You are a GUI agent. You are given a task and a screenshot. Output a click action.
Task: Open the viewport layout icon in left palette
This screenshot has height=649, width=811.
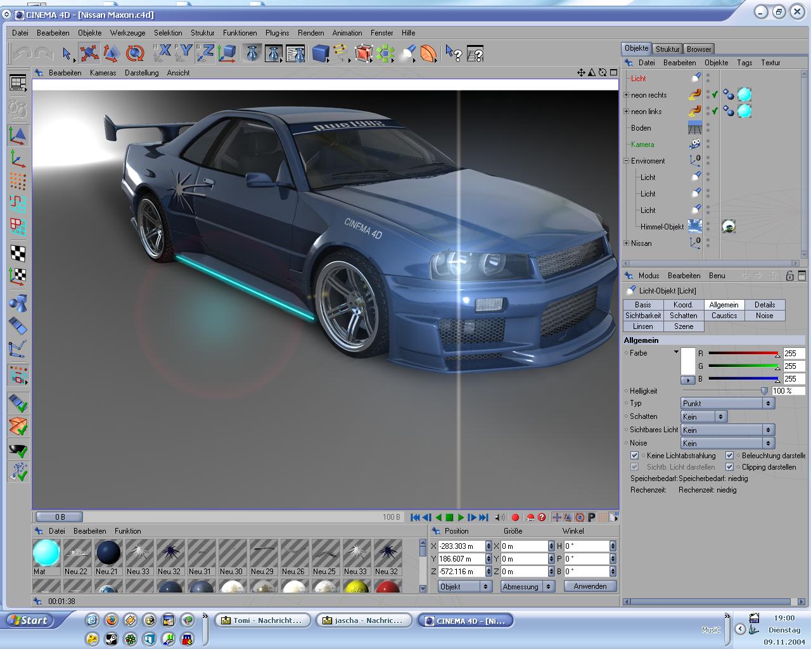point(18,83)
